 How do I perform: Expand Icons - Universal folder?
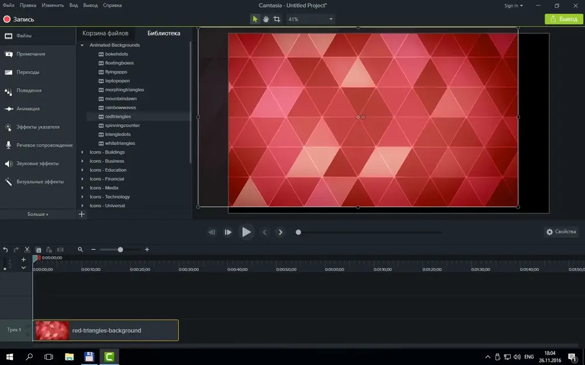[82, 206]
